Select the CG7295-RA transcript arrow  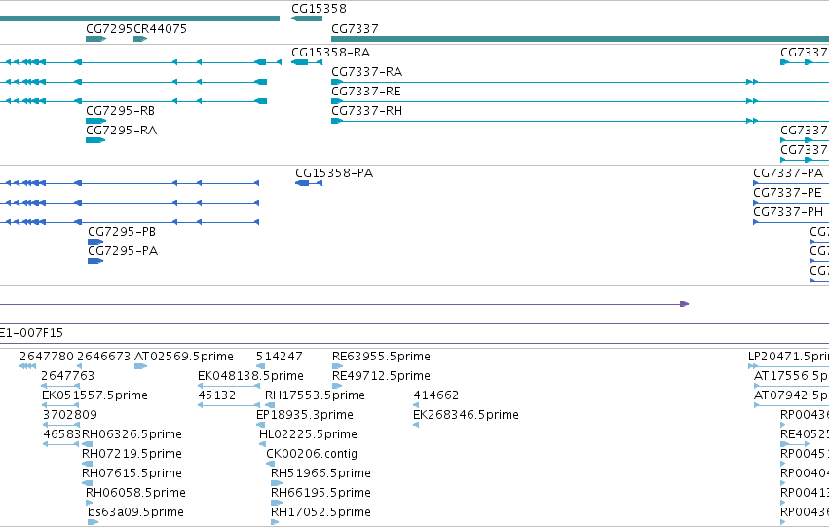tap(95, 140)
